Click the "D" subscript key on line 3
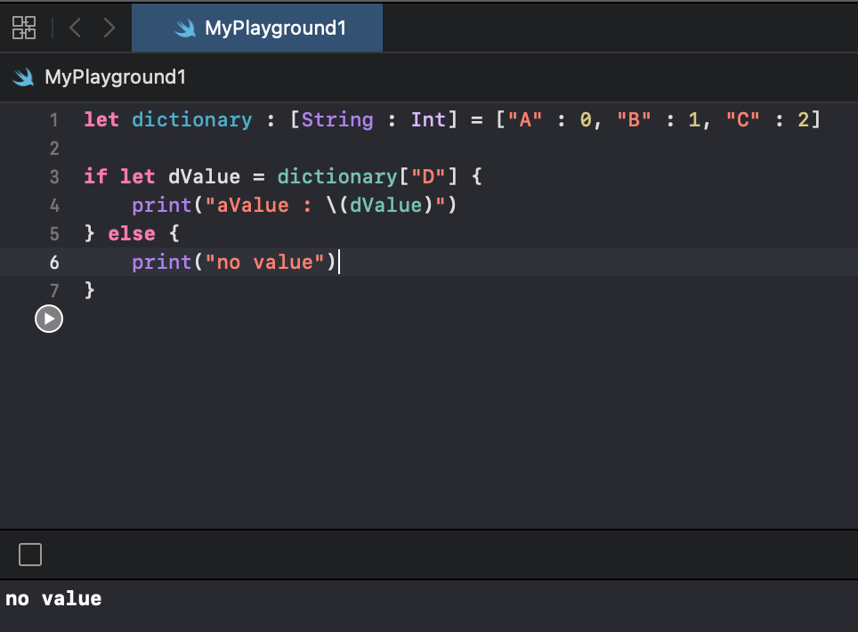Viewport: 858px width, 632px height. (428, 177)
